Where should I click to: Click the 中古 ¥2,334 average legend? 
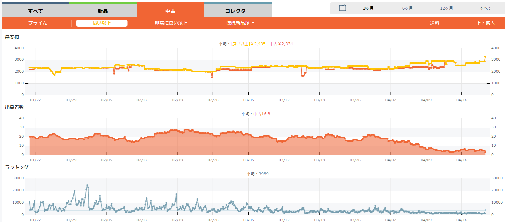point(281,44)
